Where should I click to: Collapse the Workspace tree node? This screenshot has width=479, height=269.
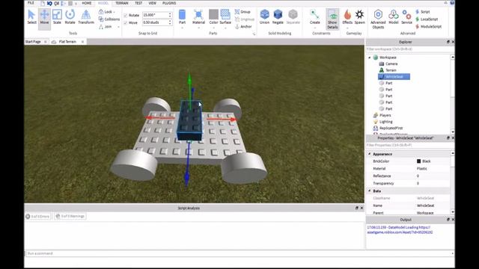tap(370, 58)
